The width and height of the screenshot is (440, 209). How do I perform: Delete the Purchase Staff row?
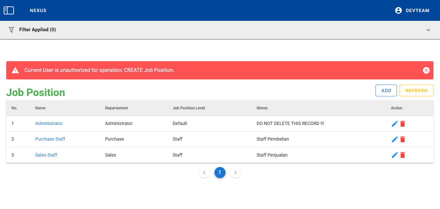tap(403, 139)
